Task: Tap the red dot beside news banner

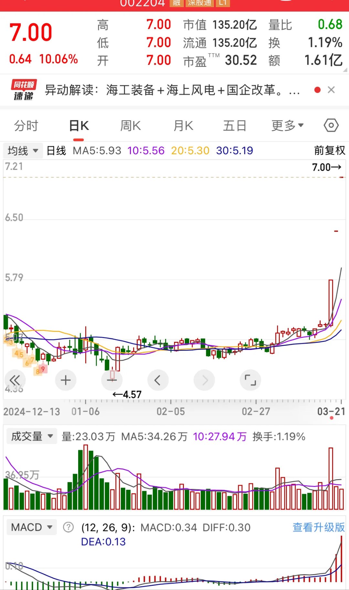Action: tap(317, 90)
